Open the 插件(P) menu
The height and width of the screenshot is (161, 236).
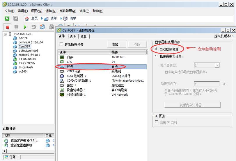(x=84, y=11)
